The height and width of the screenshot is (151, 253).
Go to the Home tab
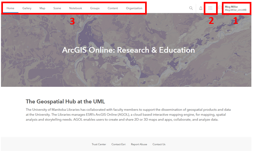point(10,8)
